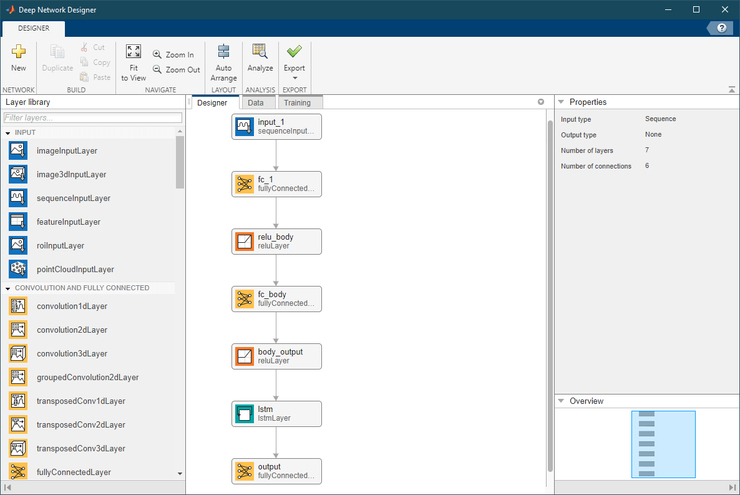Click the Zoom Out magnifier
Screen dimensions: 740x495
click(x=157, y=69)
